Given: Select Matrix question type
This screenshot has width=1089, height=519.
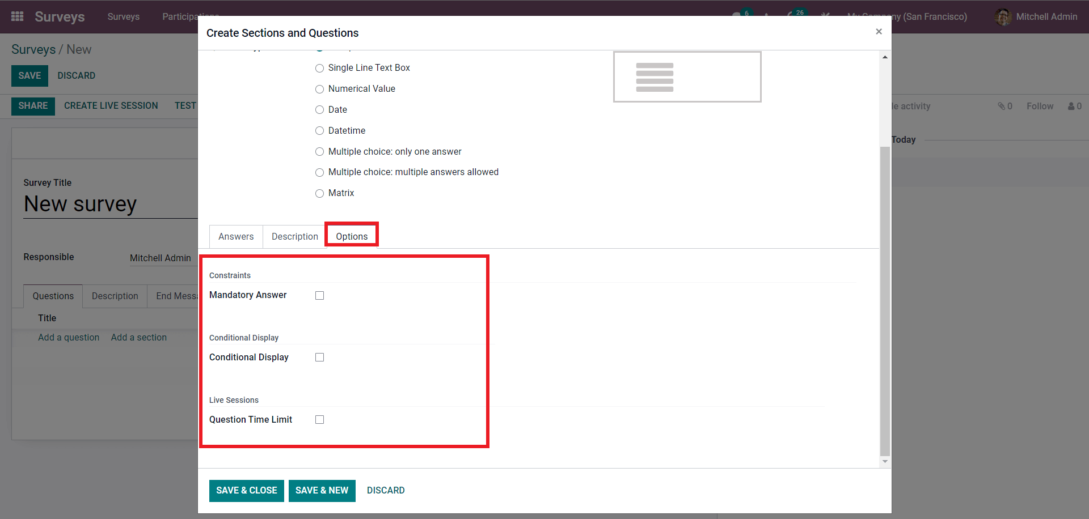Looking at the screenshot, I should [x=320, y=193].
